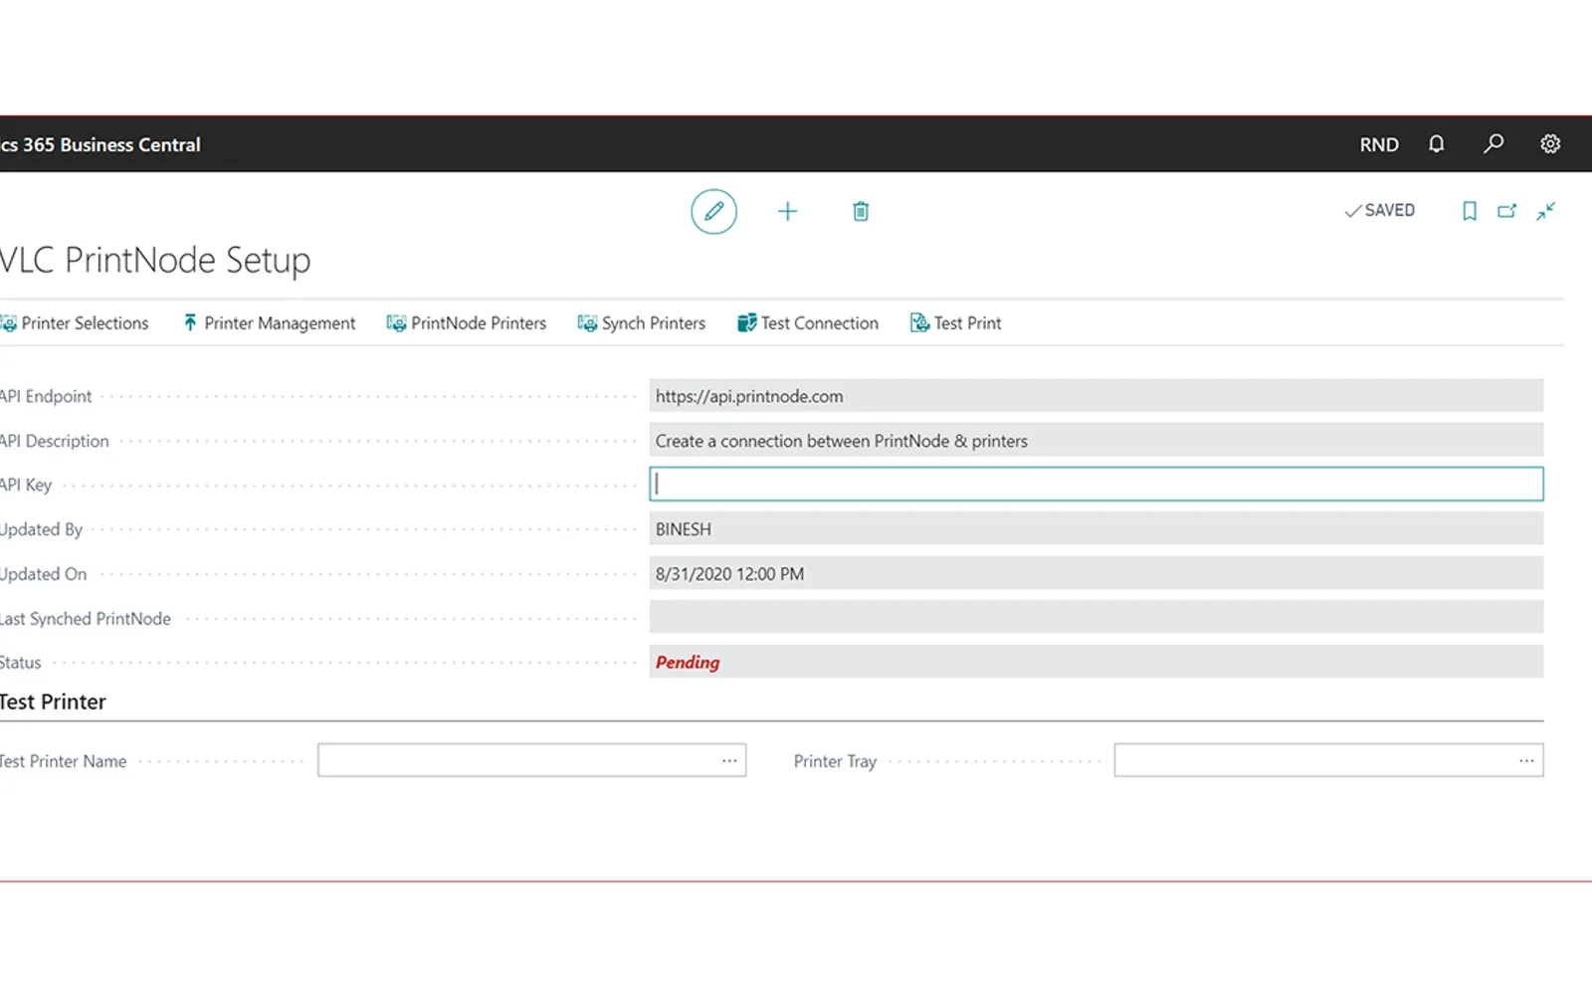Click the VLC PrintNode Setup page title
This screenshot has height=995, width=1592.
(155, 260)
